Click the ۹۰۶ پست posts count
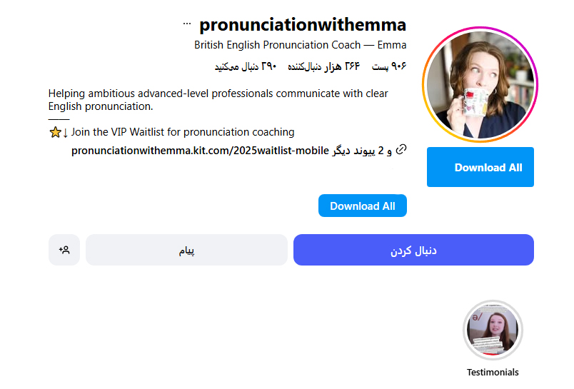574x389 pixels. tap(389, 66)
